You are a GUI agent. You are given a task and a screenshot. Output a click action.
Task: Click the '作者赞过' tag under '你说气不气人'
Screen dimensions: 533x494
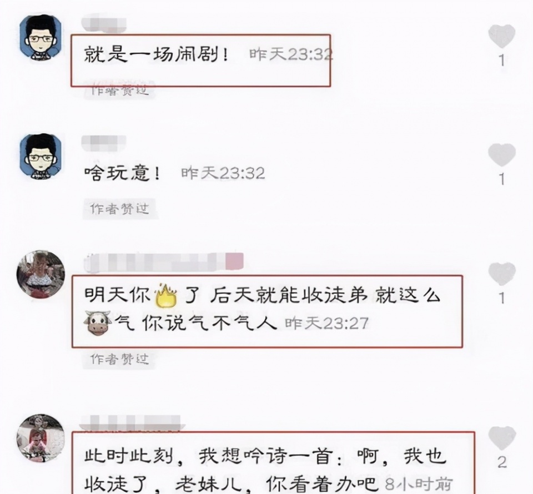pyautogui.click(x=119, y=359)
